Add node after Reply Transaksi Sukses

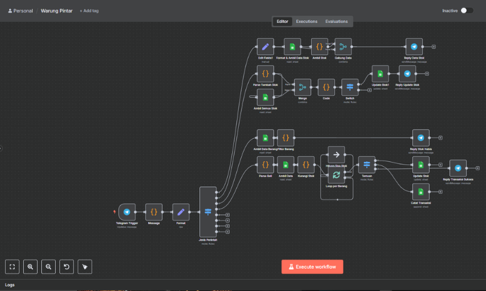coord(477,168)
